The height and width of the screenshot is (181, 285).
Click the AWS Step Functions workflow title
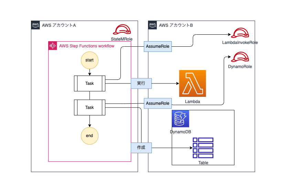pos(87,46)
